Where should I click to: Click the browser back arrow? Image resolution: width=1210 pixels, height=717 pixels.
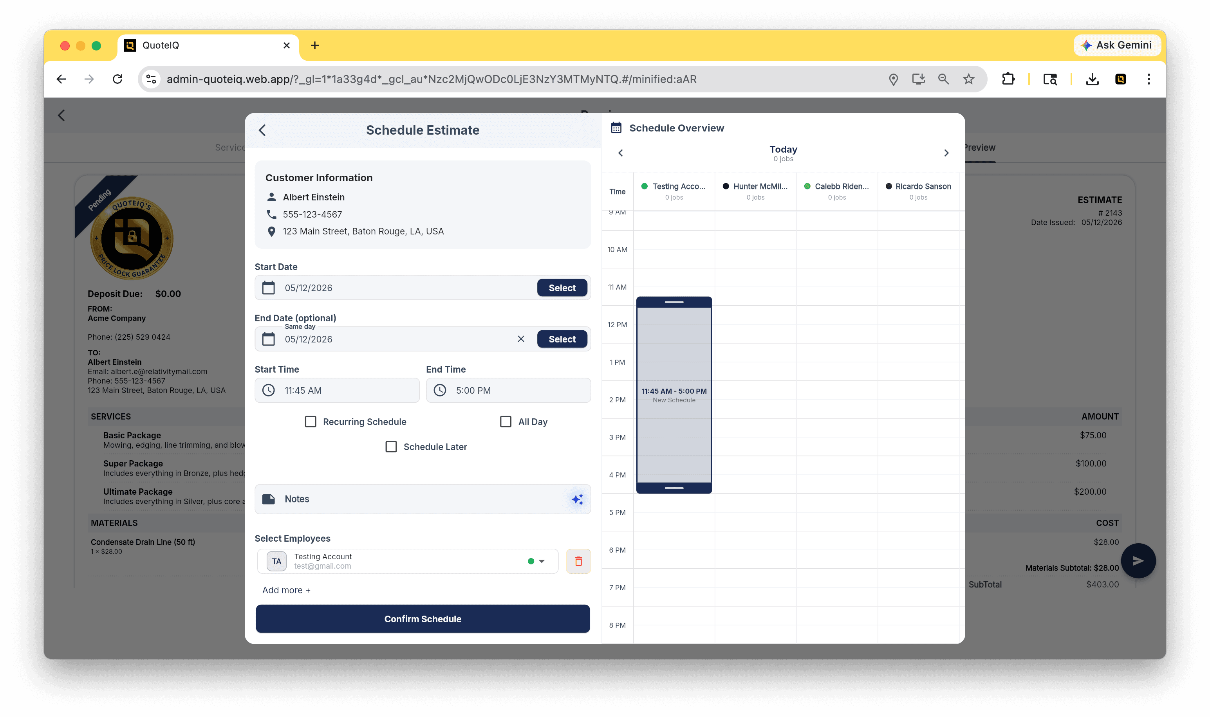61,79
